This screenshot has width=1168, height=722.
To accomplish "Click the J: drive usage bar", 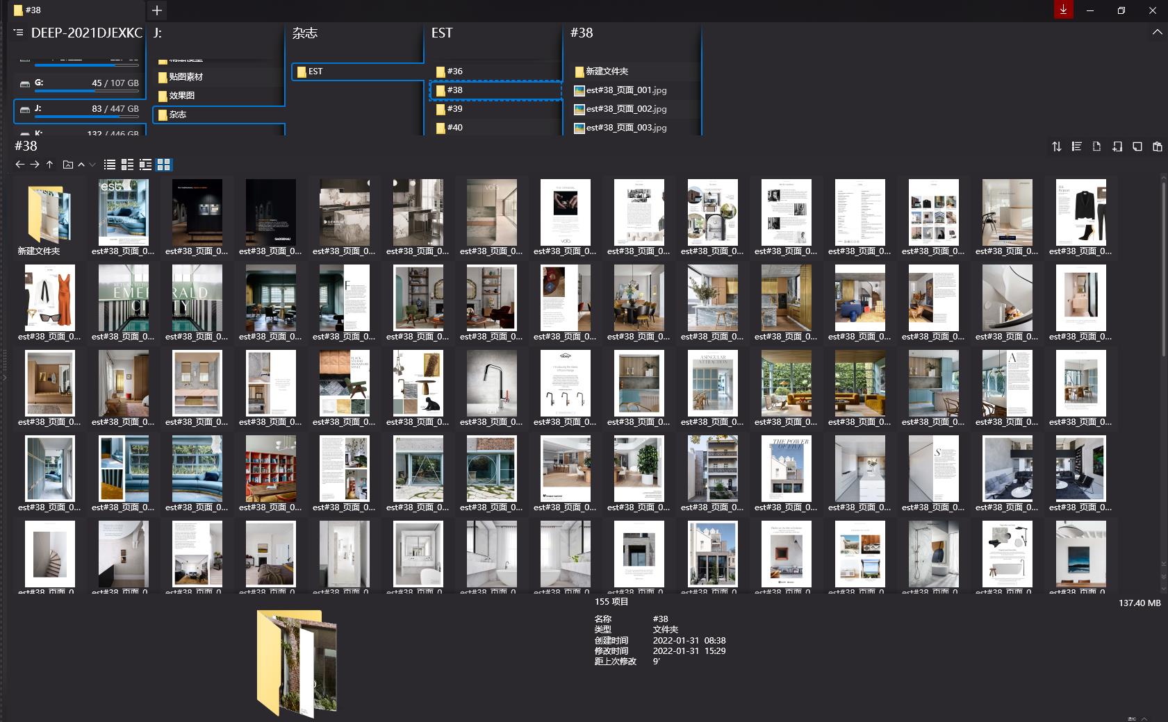I will (x=86, y=117).
